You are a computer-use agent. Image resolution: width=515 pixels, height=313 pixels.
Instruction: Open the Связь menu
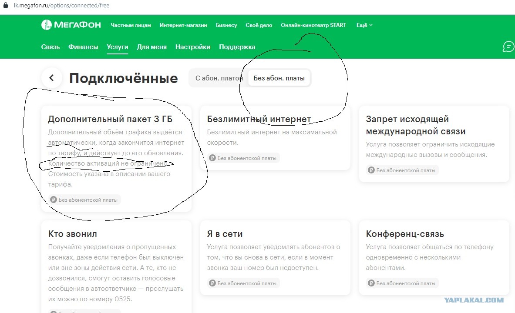(x=50, y=47)
